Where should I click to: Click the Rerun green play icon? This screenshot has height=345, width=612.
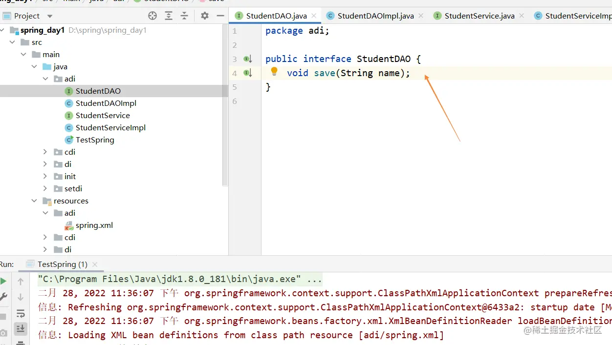pos(3,282)
